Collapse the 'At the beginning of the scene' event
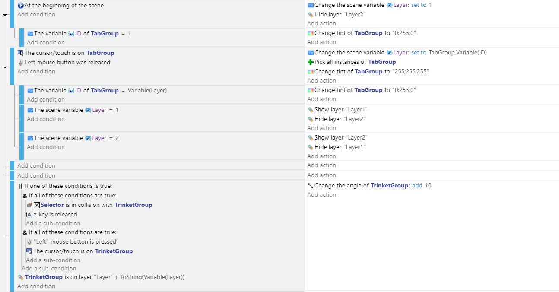Image resolution: width=559 pixels, height=292 pixels. (x=5, y=15)
